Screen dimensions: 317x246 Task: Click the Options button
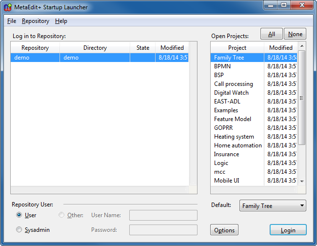(x=224, y=230)
